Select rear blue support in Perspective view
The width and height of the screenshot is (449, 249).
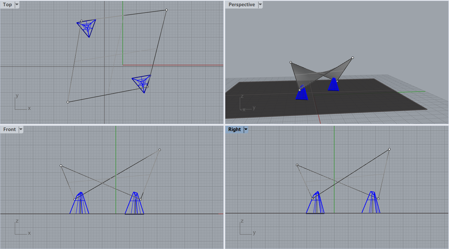click(334, 84)
